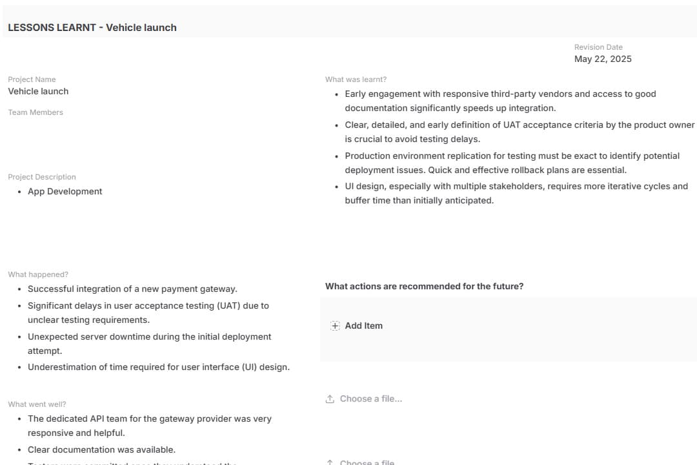
Task: Click the "Clear, detailed, and early definition" bullet
Action: point(520,132)
